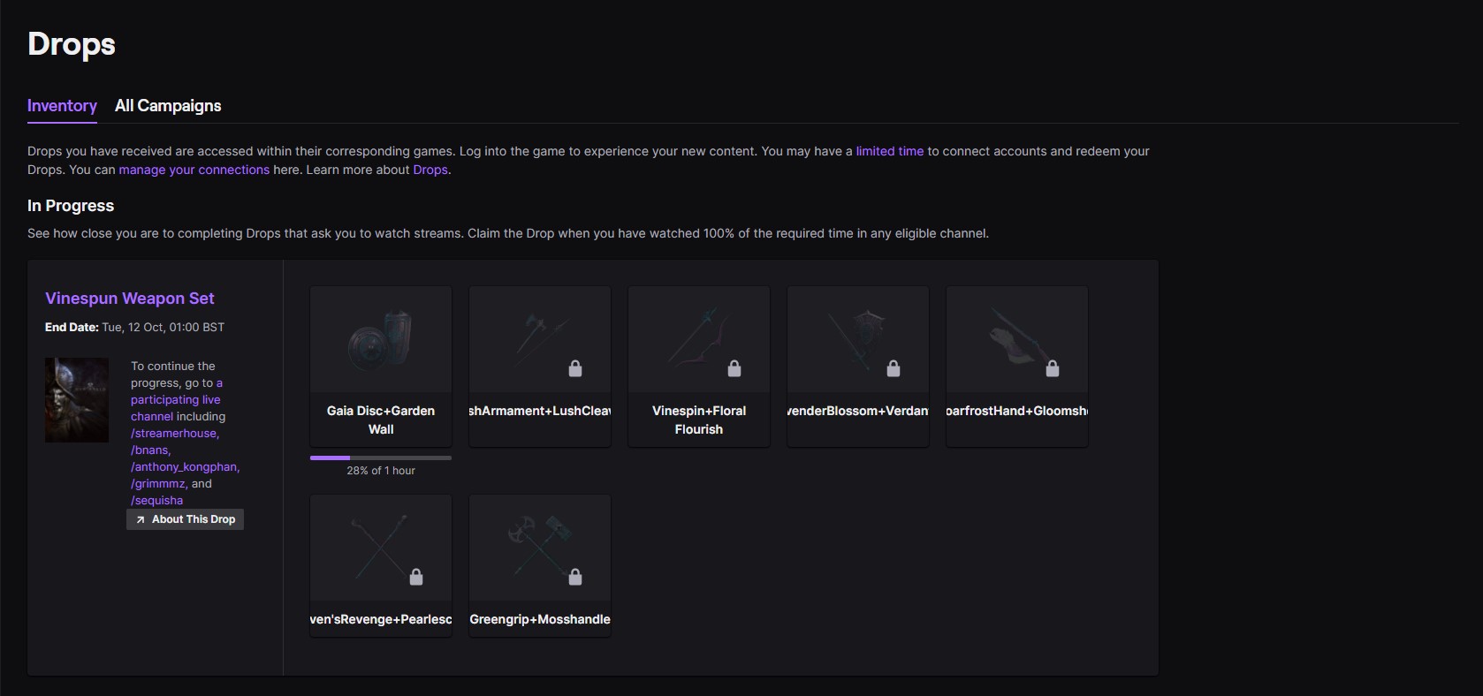
Task: Click the limited time link
Action: pyautogui.click(x=889, y=151)
